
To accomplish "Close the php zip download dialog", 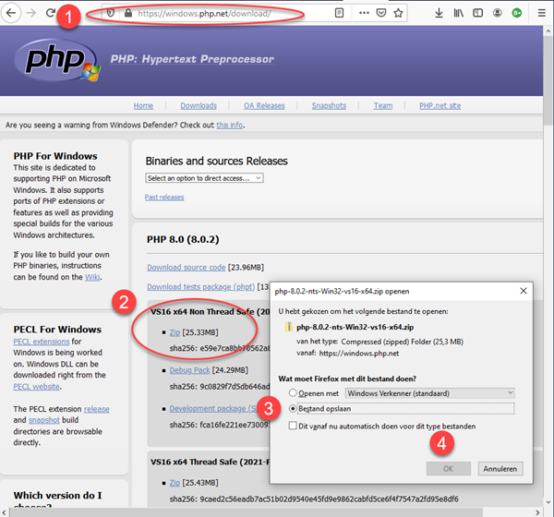I will pos(524,291).
